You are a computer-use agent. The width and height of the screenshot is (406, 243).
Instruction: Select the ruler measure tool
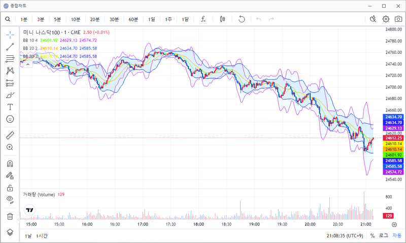coord(10,135)
